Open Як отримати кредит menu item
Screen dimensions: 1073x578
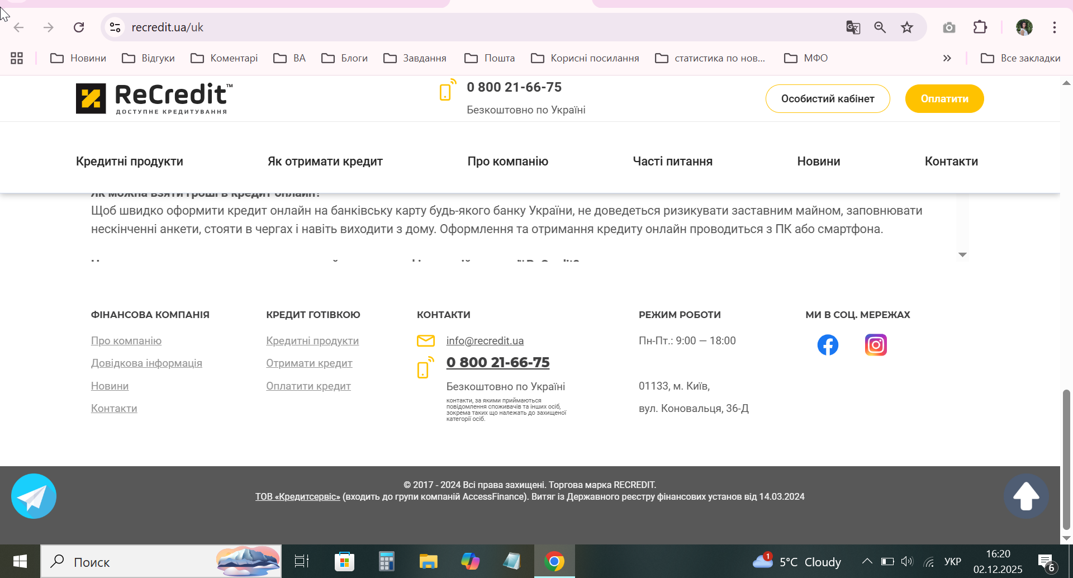pyautogui.click(x=325, y=162)
